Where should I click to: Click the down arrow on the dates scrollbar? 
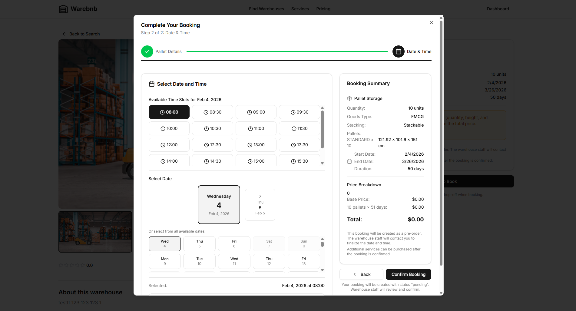click(x=322, y=270)
